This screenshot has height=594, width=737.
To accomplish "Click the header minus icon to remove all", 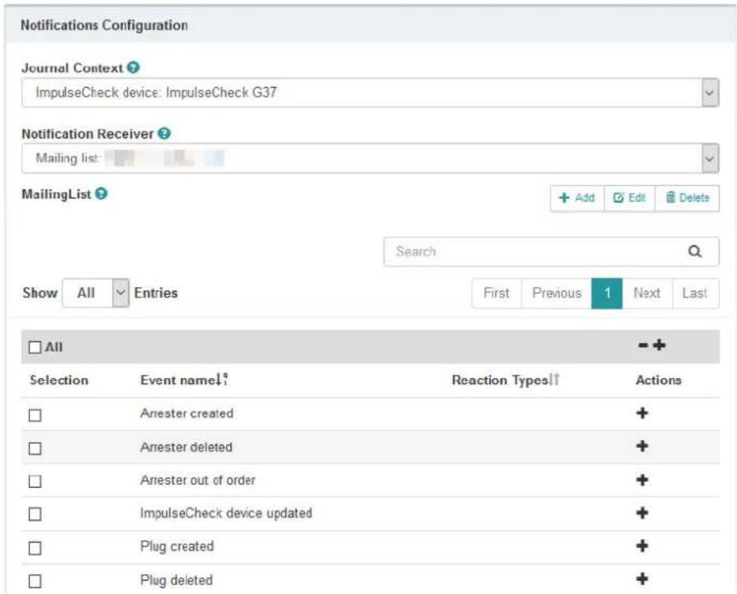I will (x=643, y=346).
